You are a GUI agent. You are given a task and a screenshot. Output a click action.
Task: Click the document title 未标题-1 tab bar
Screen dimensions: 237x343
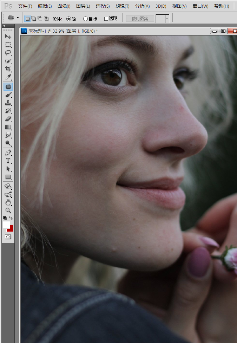(63, 31)
